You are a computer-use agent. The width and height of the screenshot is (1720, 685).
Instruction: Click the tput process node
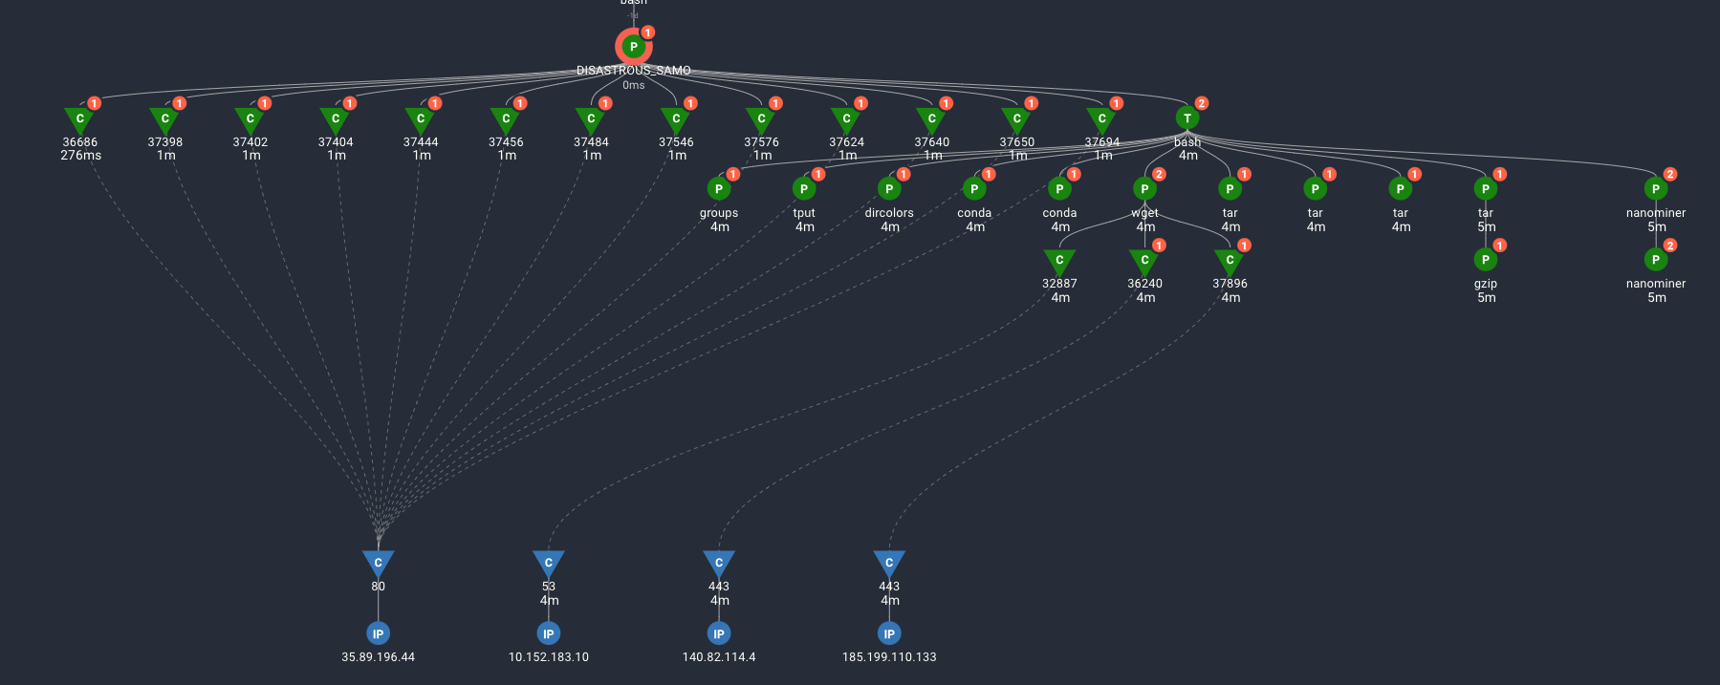(x=804, y=189)
